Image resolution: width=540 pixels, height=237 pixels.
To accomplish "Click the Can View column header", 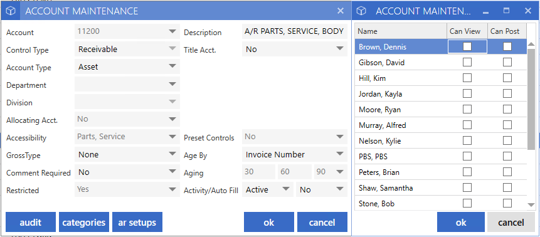I will [x=467, y=31].
